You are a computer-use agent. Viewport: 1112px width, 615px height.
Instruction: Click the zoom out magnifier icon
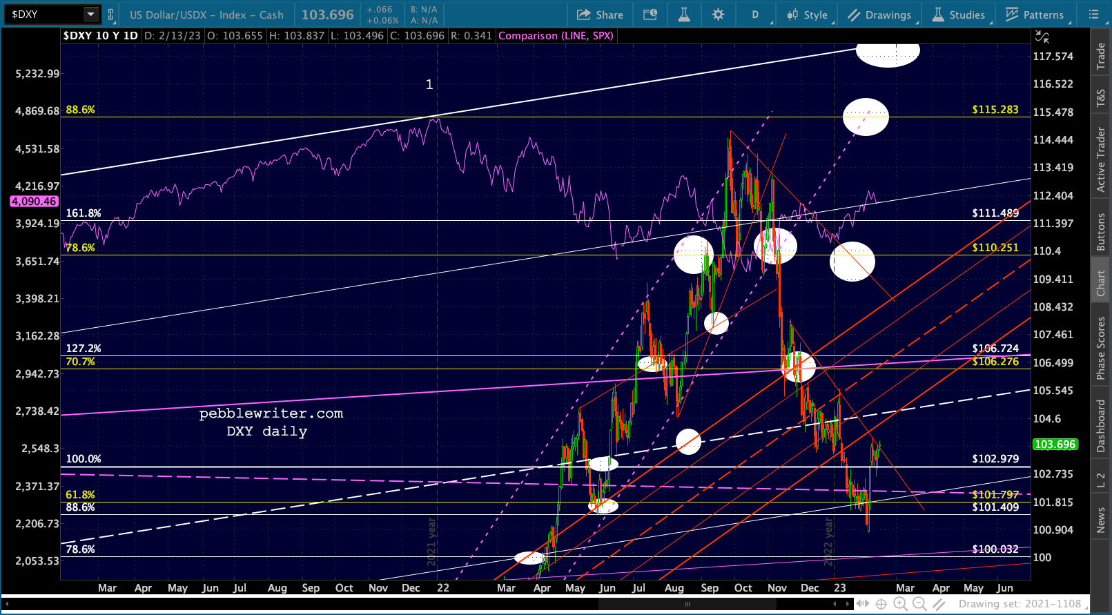919,604
